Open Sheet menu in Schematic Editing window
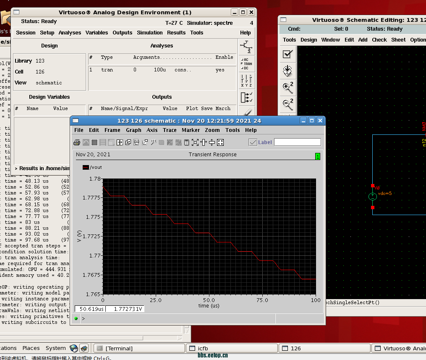The width and height of the screenshot is (426, 360). pyautogui.click(x=399, y=40)
